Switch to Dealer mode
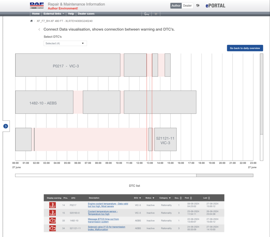 tap(187, 6)
